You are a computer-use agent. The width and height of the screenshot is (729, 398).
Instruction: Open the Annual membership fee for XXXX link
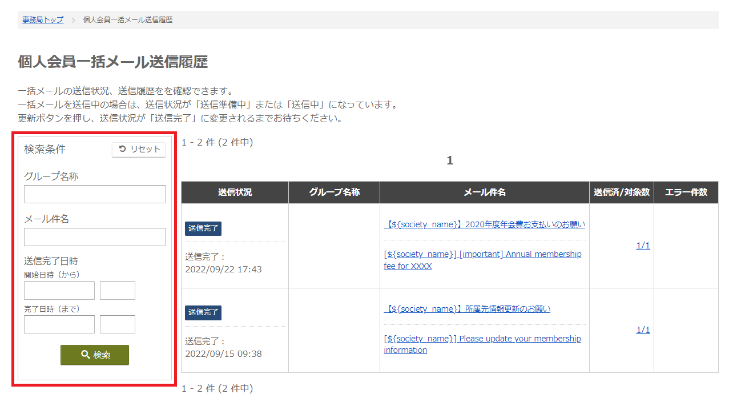[482, 260]
